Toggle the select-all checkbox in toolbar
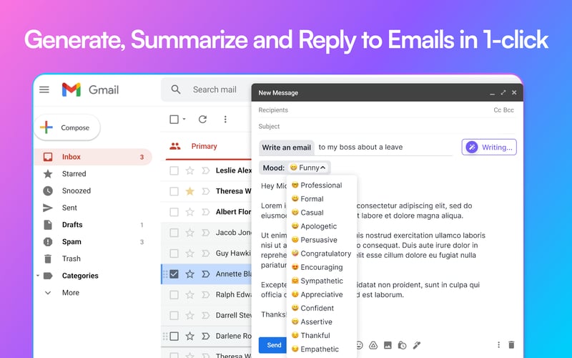 click(174, 119)
